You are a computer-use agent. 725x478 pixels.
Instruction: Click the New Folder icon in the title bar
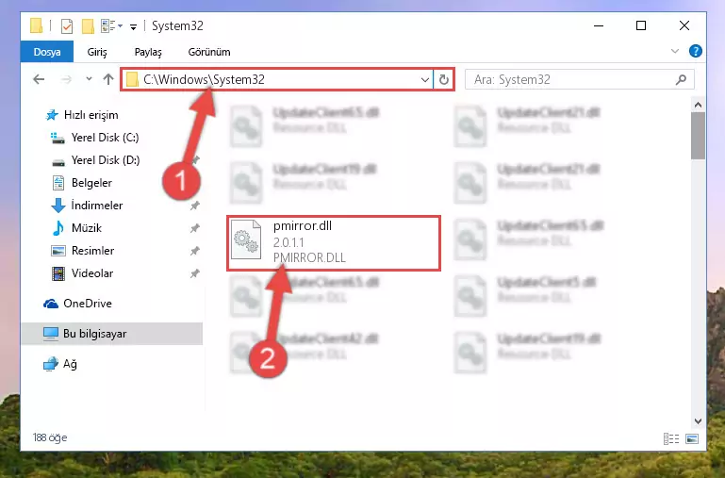click(x=88, y=26)
